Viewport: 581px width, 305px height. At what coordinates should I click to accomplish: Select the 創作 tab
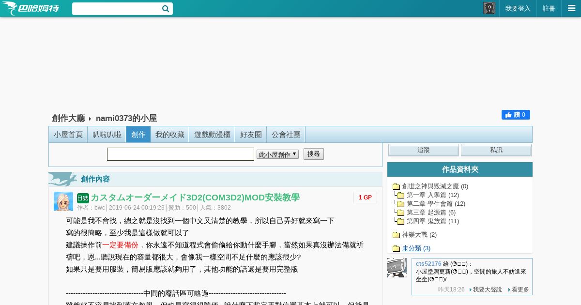138,134
